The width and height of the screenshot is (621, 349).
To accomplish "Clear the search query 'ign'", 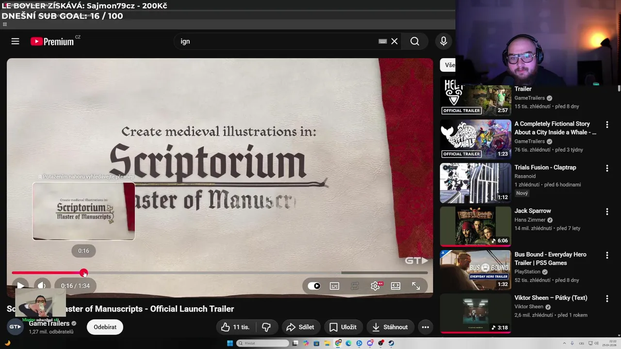I will [394, 41].
